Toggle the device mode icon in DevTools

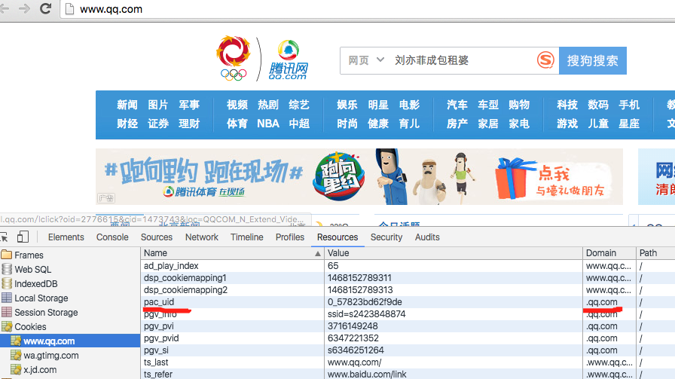[x=23, y=237]
